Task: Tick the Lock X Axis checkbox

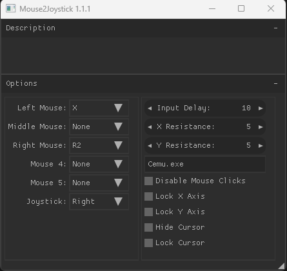Action: [148, 196]
